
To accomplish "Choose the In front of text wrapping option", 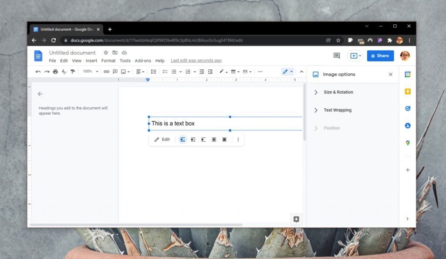I will [224, 139].
